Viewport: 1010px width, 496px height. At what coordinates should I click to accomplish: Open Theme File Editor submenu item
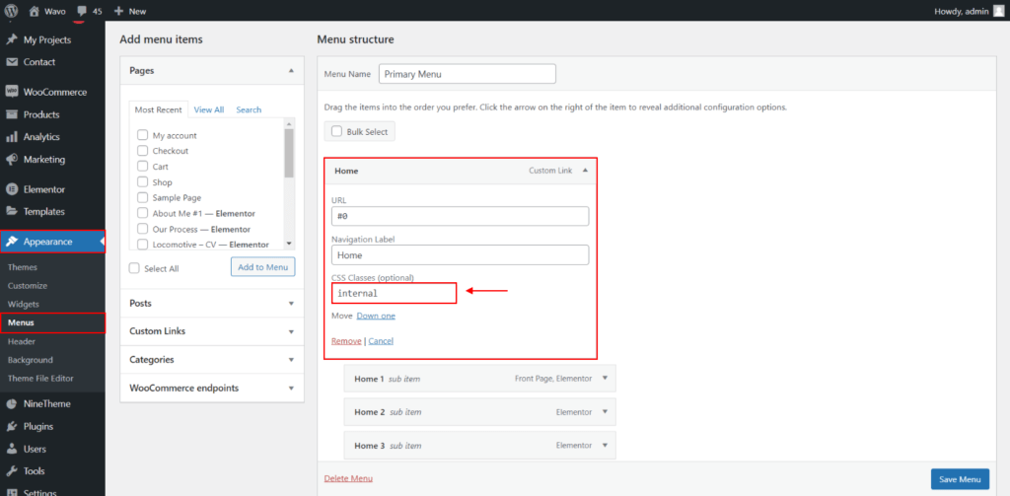tap(40, 379)
